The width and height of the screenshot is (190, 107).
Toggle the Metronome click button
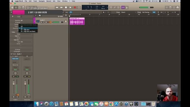127,7
